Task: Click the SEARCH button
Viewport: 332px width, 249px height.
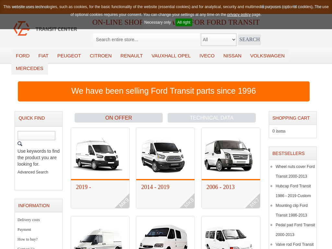Action: coord(249,40)
